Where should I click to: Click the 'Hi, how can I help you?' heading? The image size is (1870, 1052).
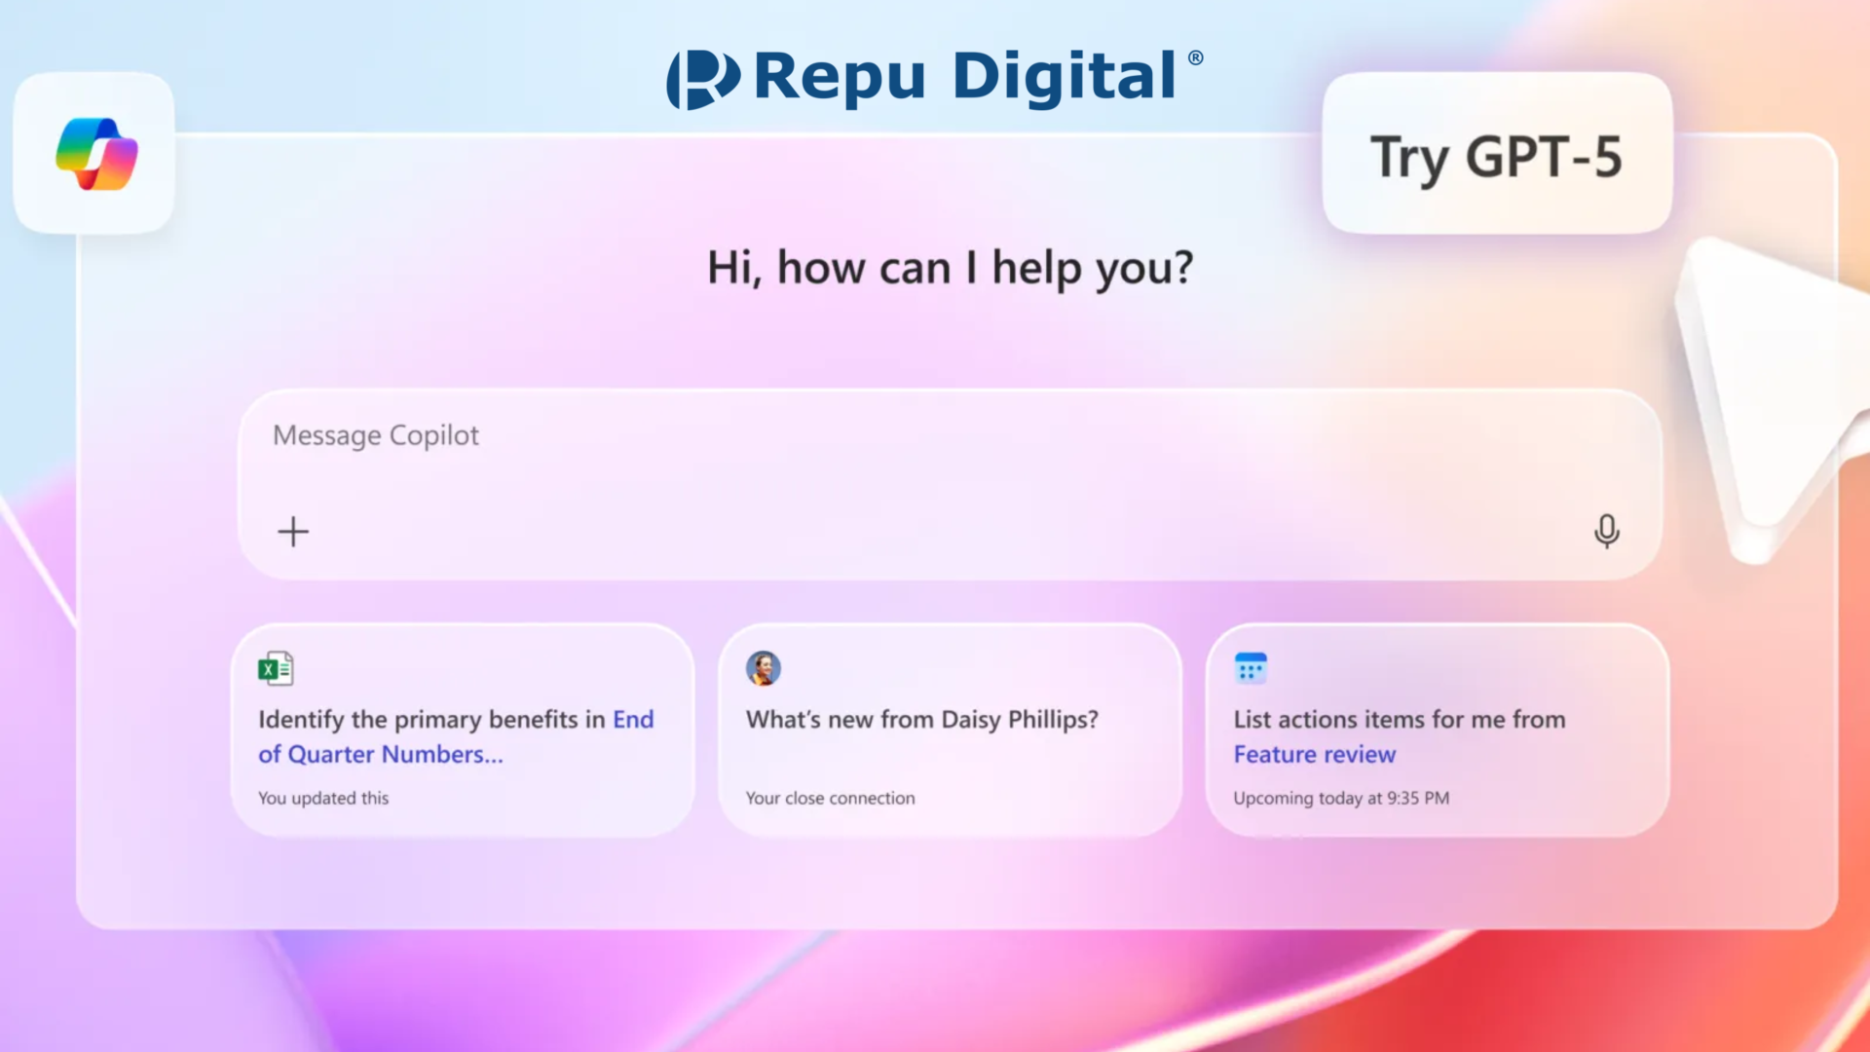click(x=951, y=268)
